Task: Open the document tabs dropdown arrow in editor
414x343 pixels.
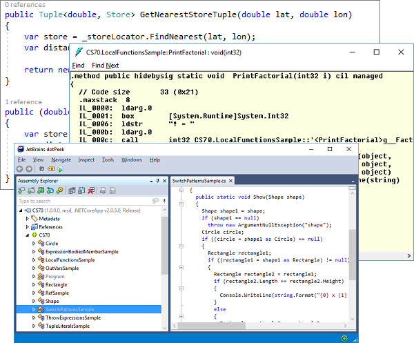Action: point(353,182)
